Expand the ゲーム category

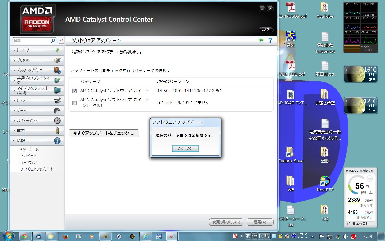pos(37,110)
